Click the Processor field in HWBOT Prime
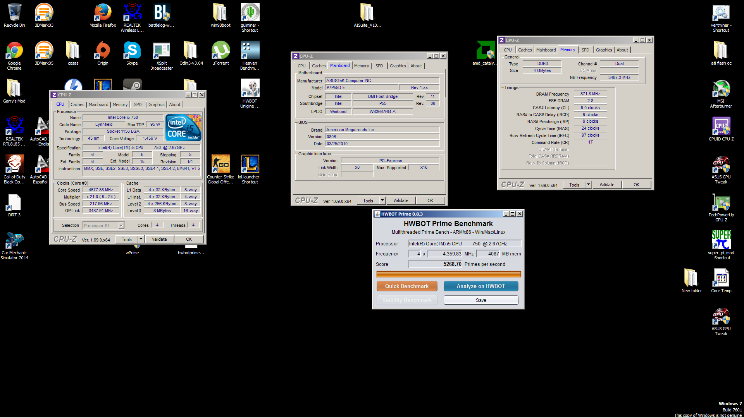Screen dimensions: 744x418 coord(465,243)
